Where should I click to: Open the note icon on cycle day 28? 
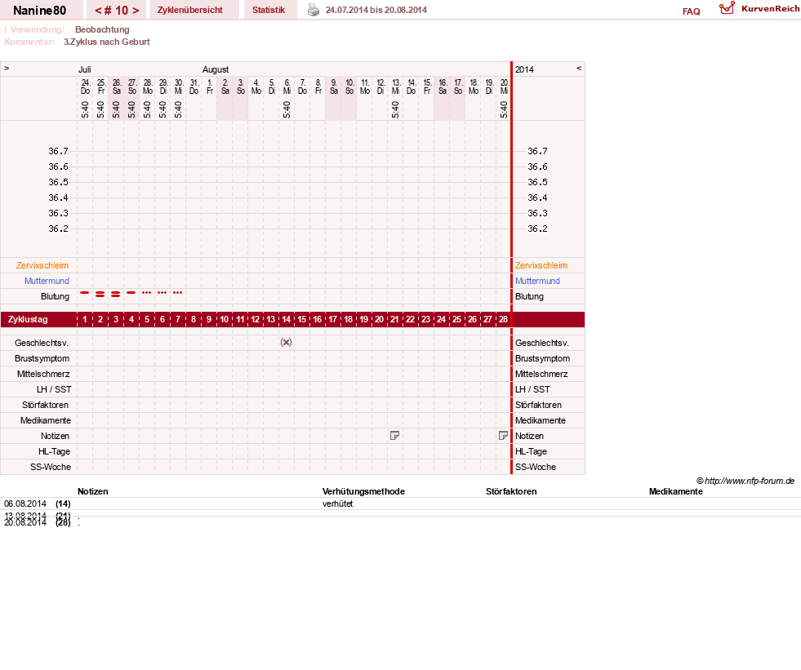[x=503, y=436]
